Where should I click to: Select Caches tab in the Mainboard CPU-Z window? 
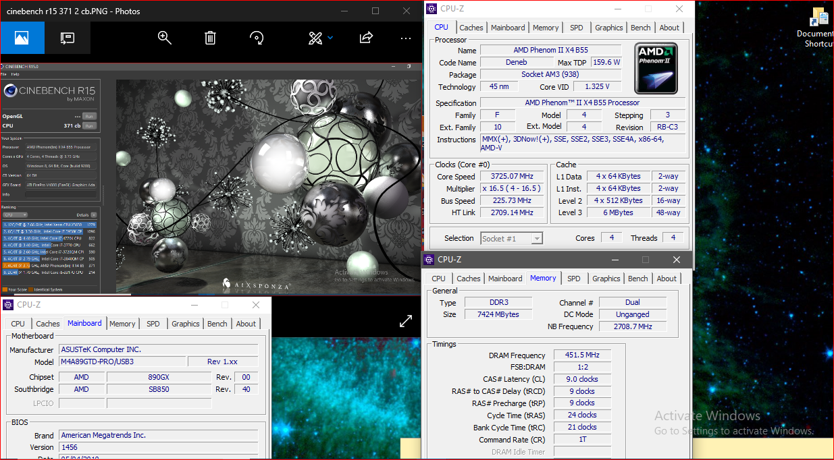point(48,324)
